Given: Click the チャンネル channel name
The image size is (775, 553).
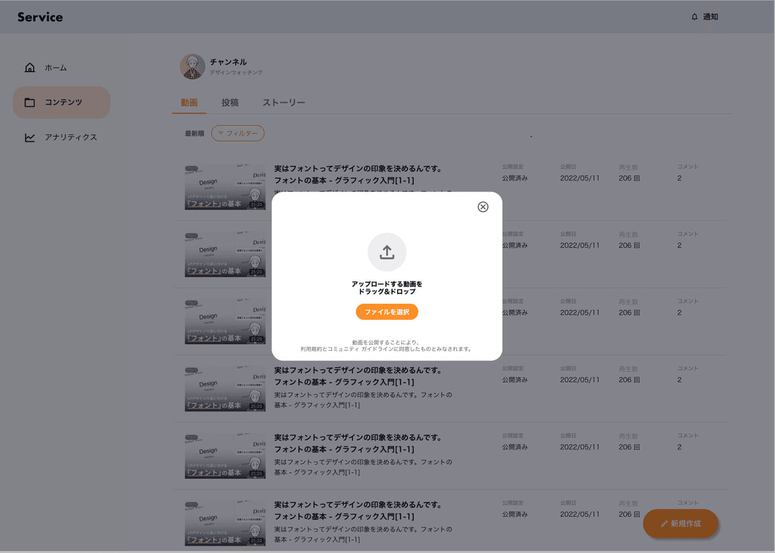Looking at the screenshot, I should pyautogui.click(x=229, y=62).
